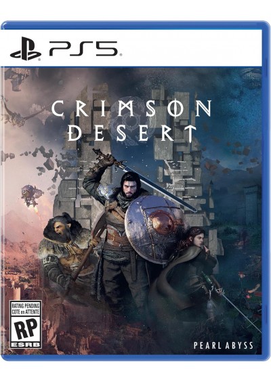Click the CRIMSON title word
Screen dimensions: 271x382
[x=131, y=108]
